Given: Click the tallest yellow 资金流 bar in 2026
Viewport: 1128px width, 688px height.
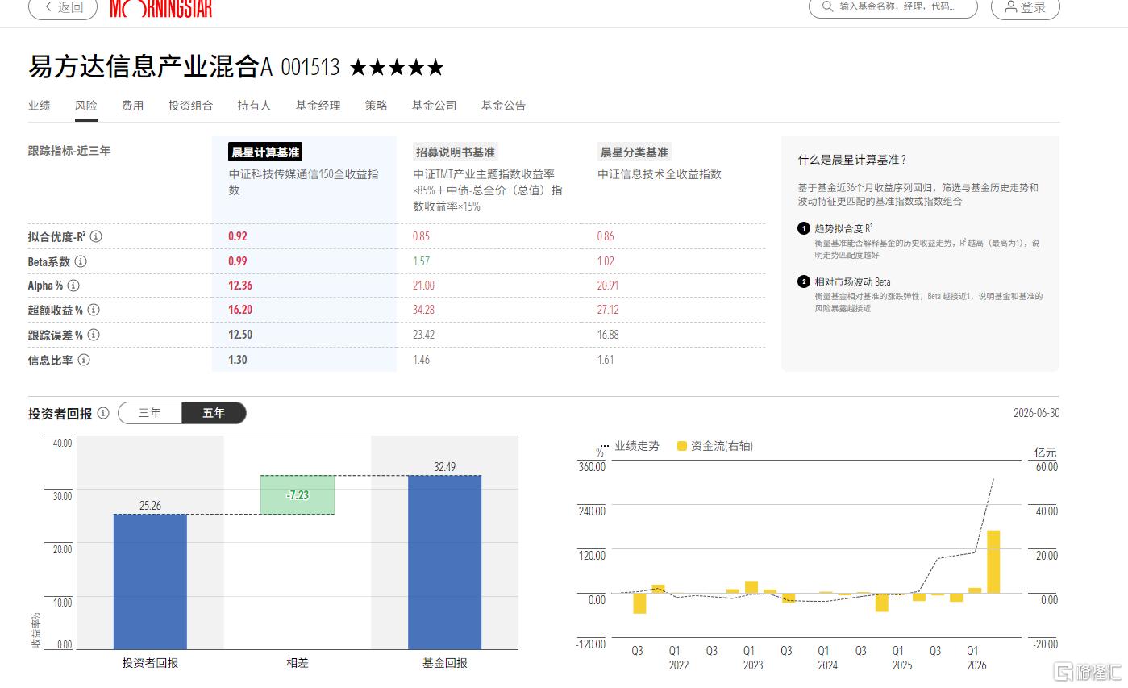Looking at the screenshot, I should (x=993, y=561).
